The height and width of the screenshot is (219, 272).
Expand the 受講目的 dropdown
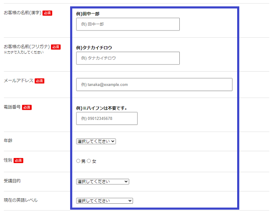pos(102,181)
